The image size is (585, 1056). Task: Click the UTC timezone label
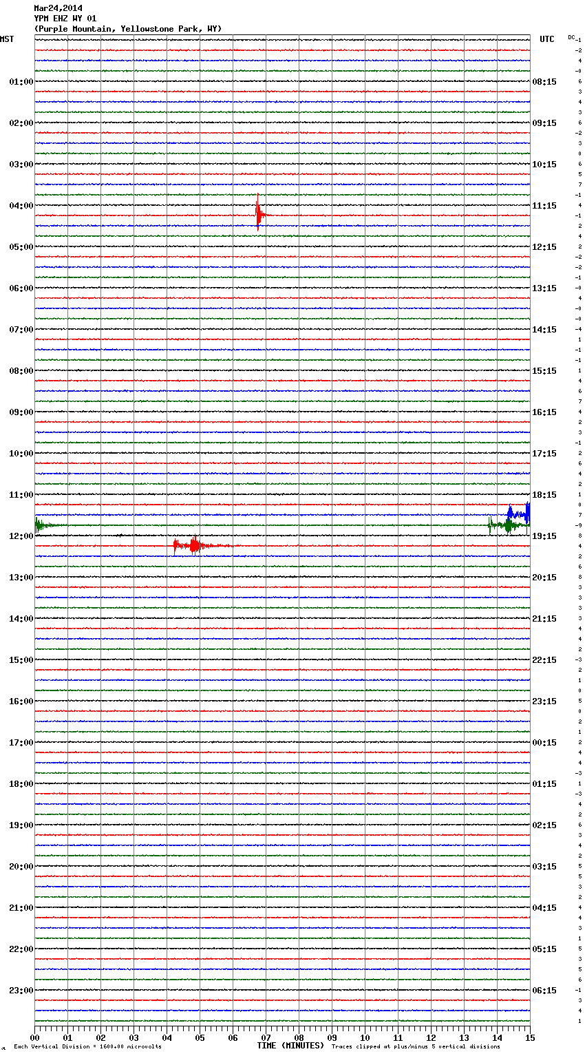point(546,39)
